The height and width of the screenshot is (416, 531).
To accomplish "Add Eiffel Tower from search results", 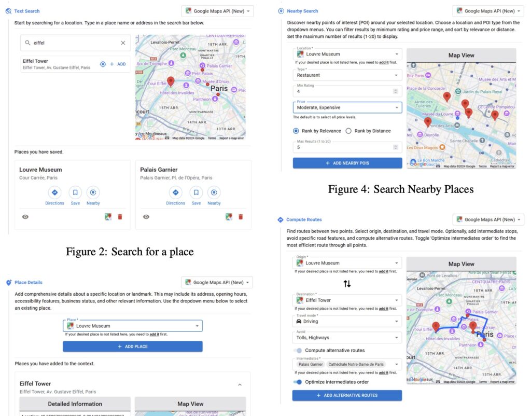I will 118,64.
